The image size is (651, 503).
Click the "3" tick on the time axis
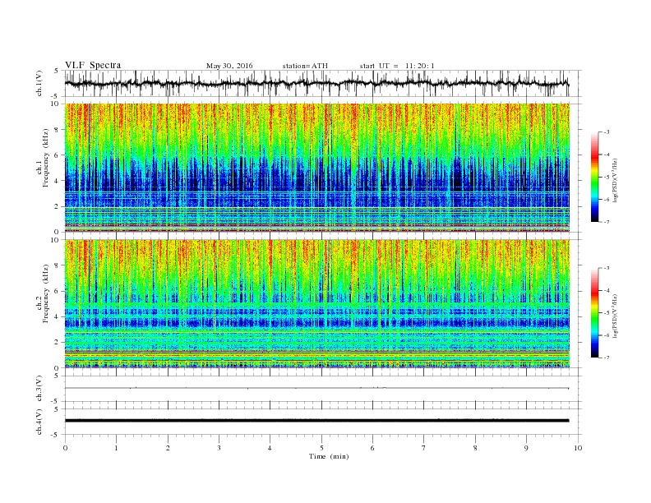[x=219, y=448]
